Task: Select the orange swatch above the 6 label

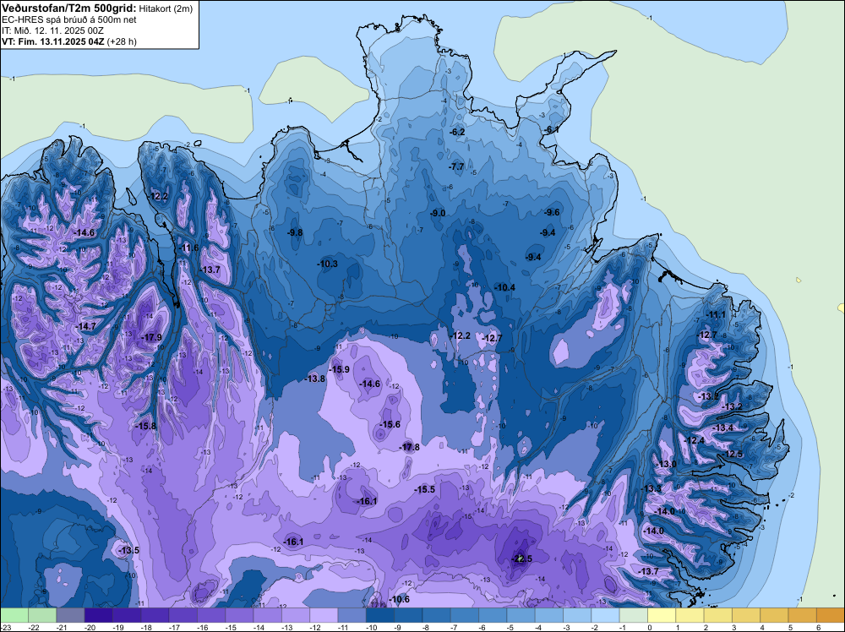Action: [830, 615]
